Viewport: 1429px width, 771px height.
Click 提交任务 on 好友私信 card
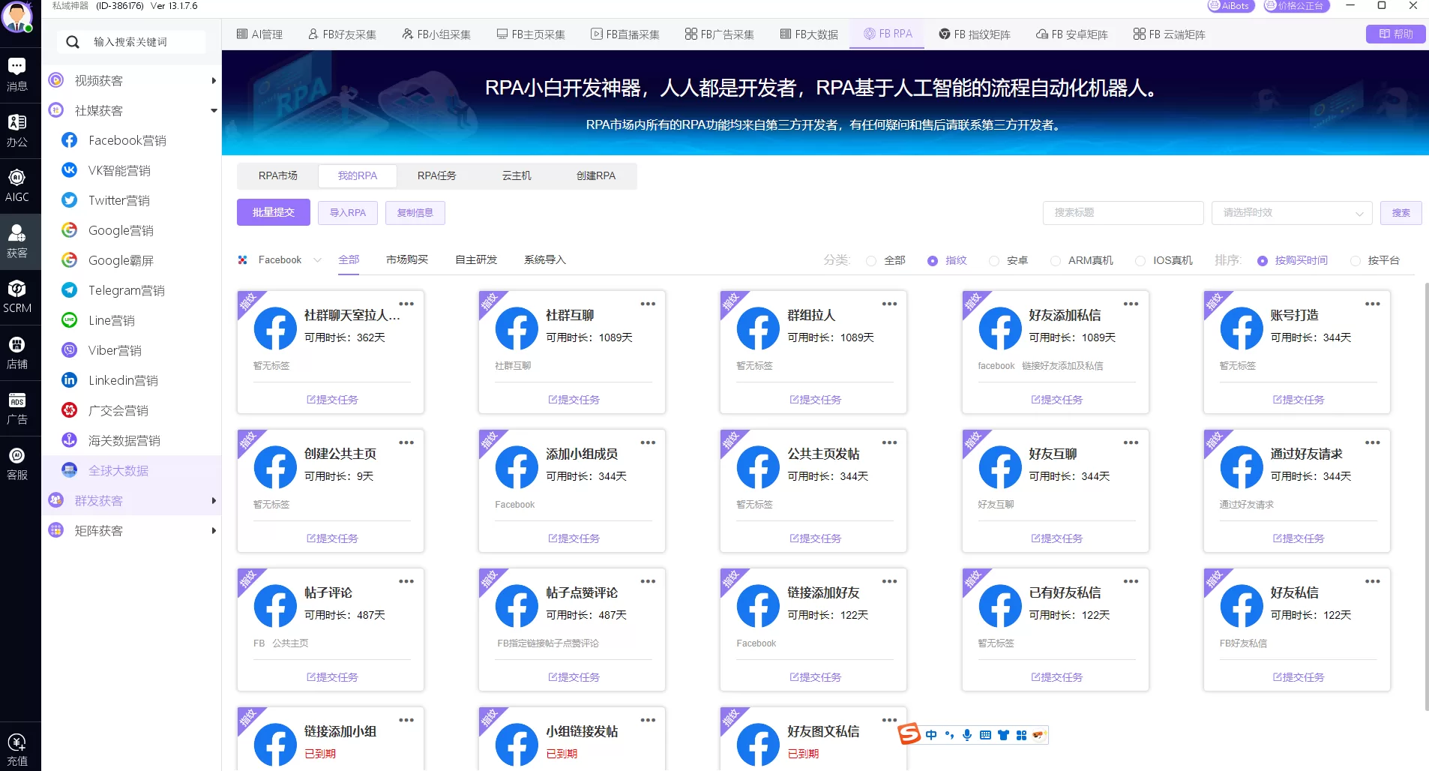click(x=1299, y=677)
